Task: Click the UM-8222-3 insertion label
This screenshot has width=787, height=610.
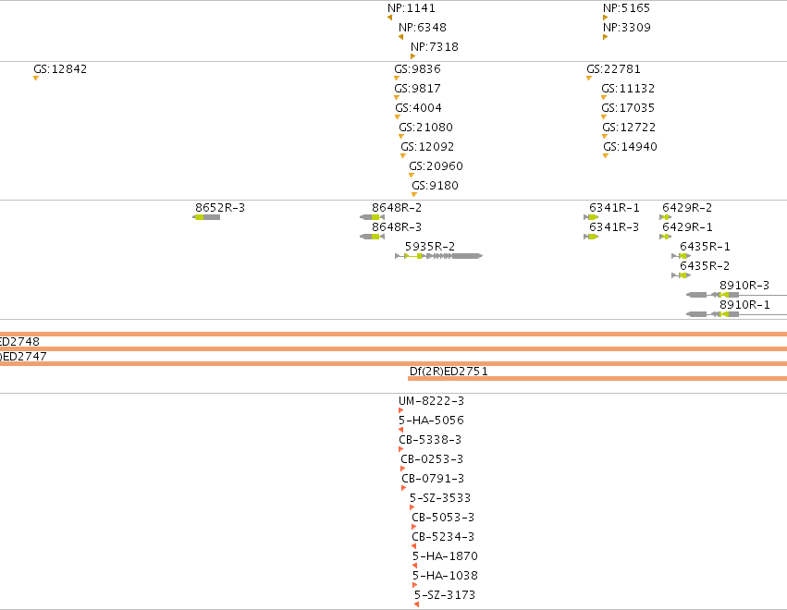Action: click(x=431, y=401)
